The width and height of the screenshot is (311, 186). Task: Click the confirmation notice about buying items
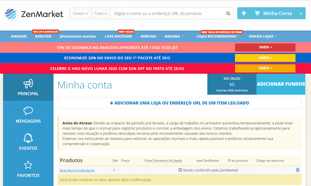pos(179,180)
